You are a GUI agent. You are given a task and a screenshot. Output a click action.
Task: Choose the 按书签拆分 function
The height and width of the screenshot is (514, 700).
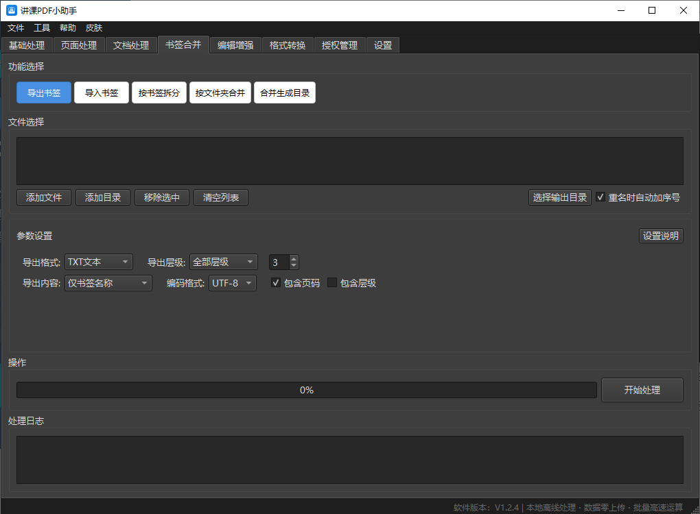(159, 93)
